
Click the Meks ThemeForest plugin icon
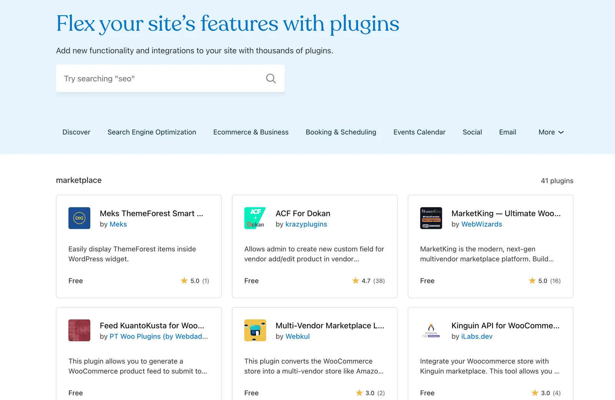(79, 218)
